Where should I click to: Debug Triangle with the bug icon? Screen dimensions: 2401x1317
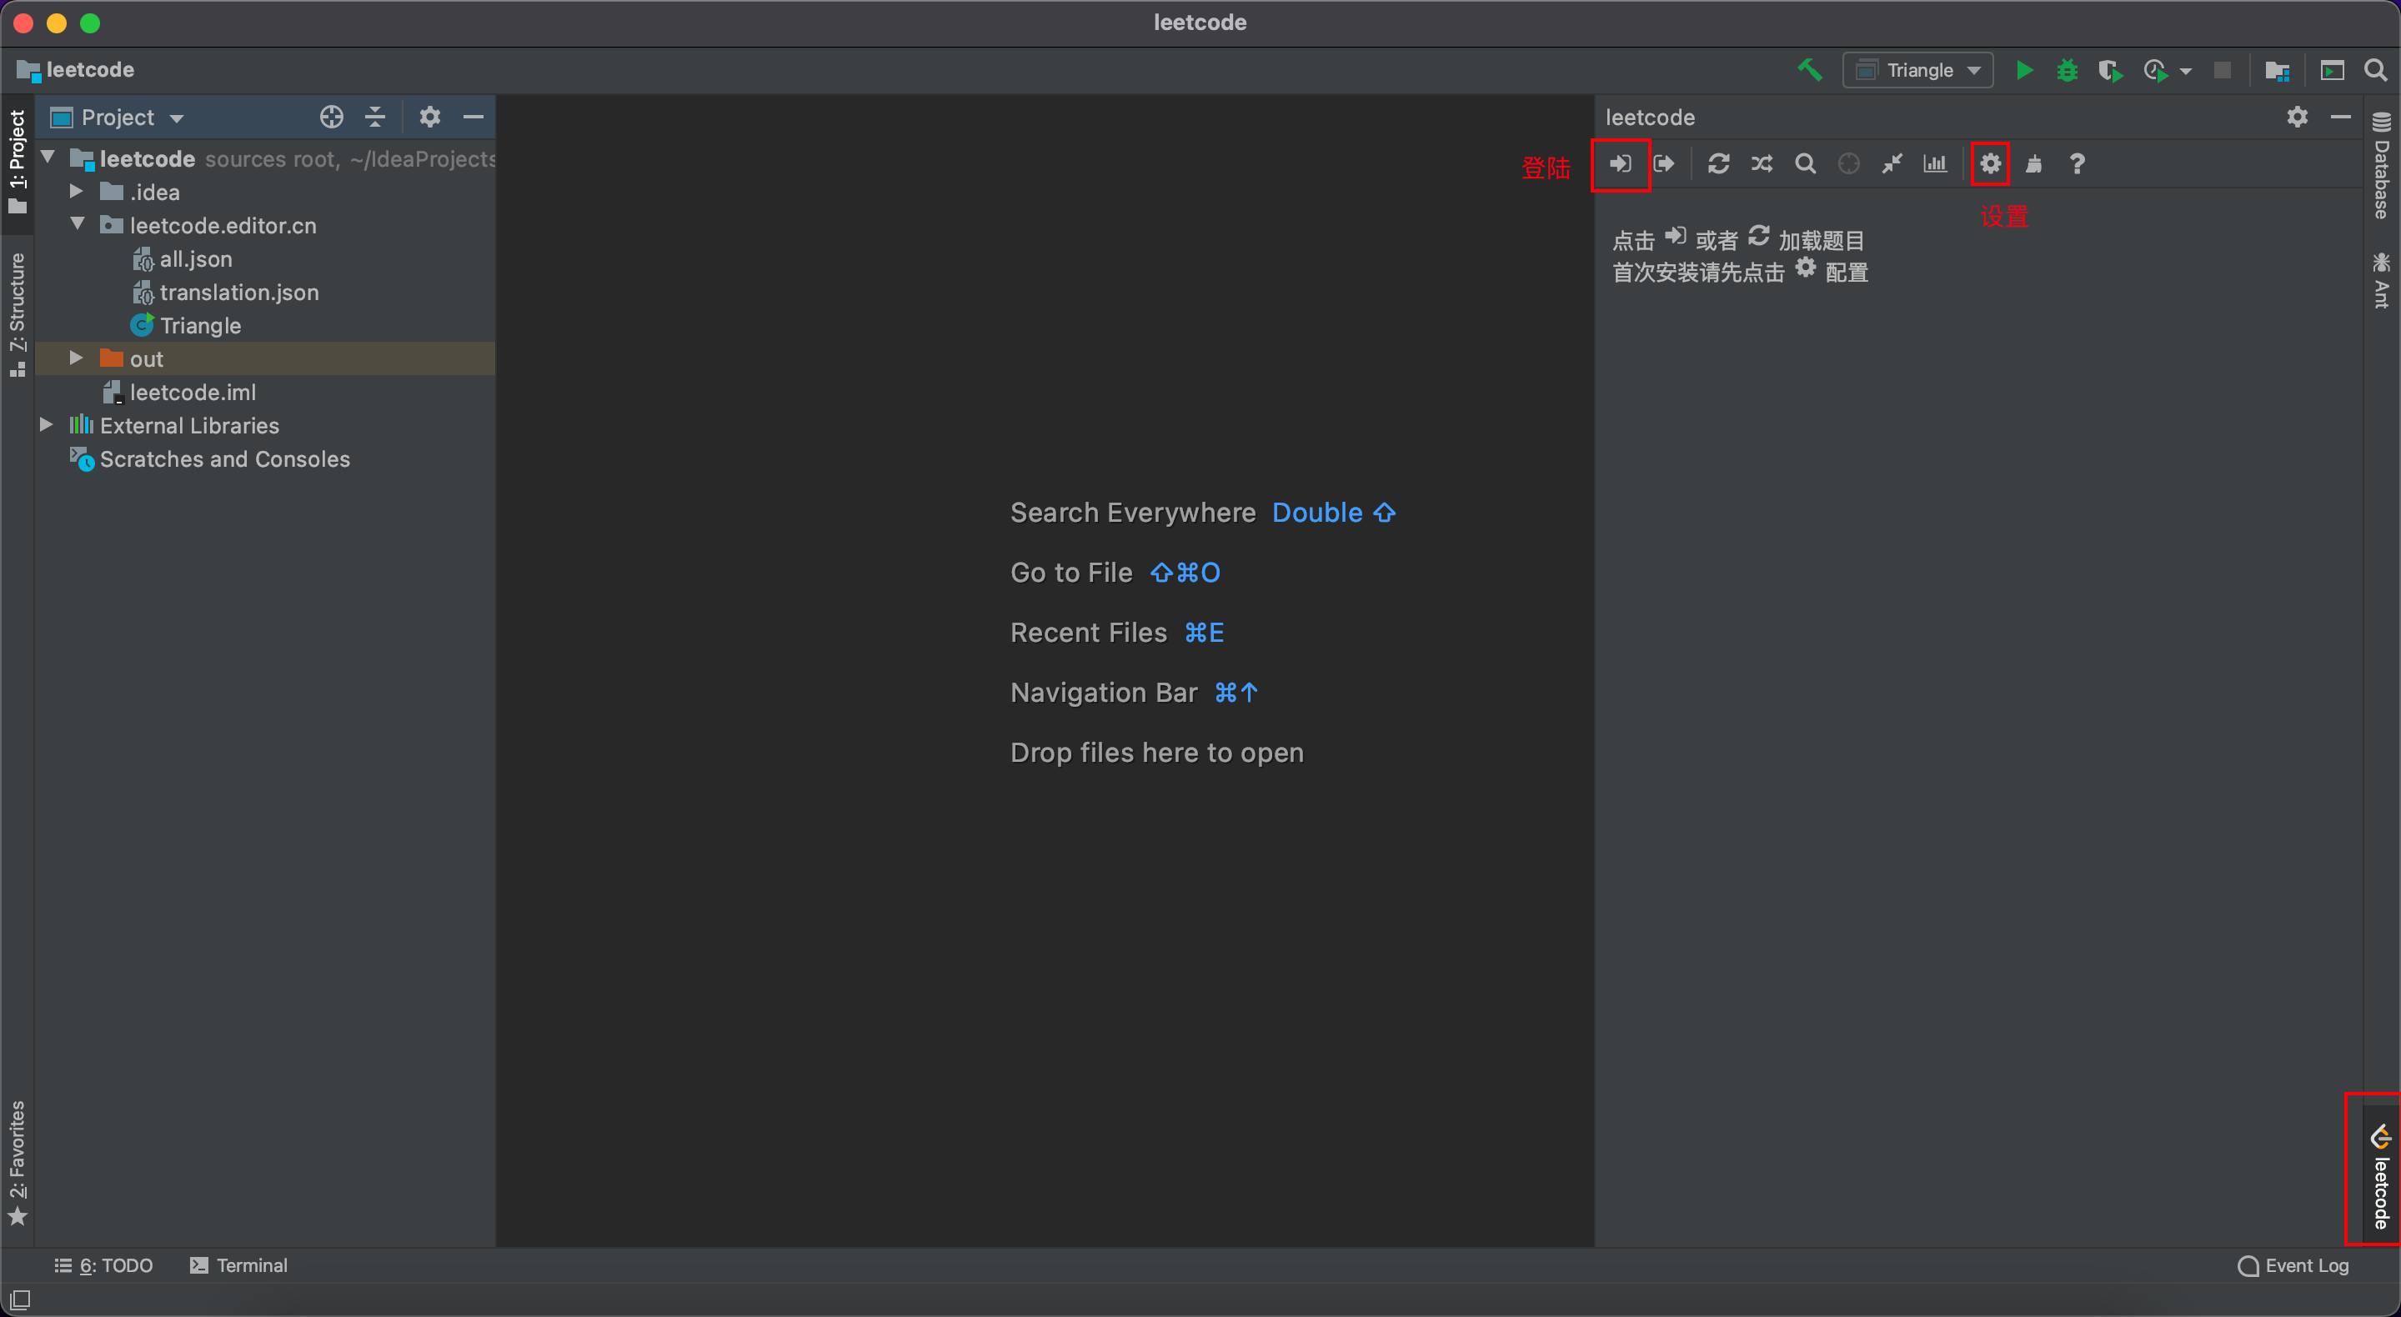pos(2067,70)
